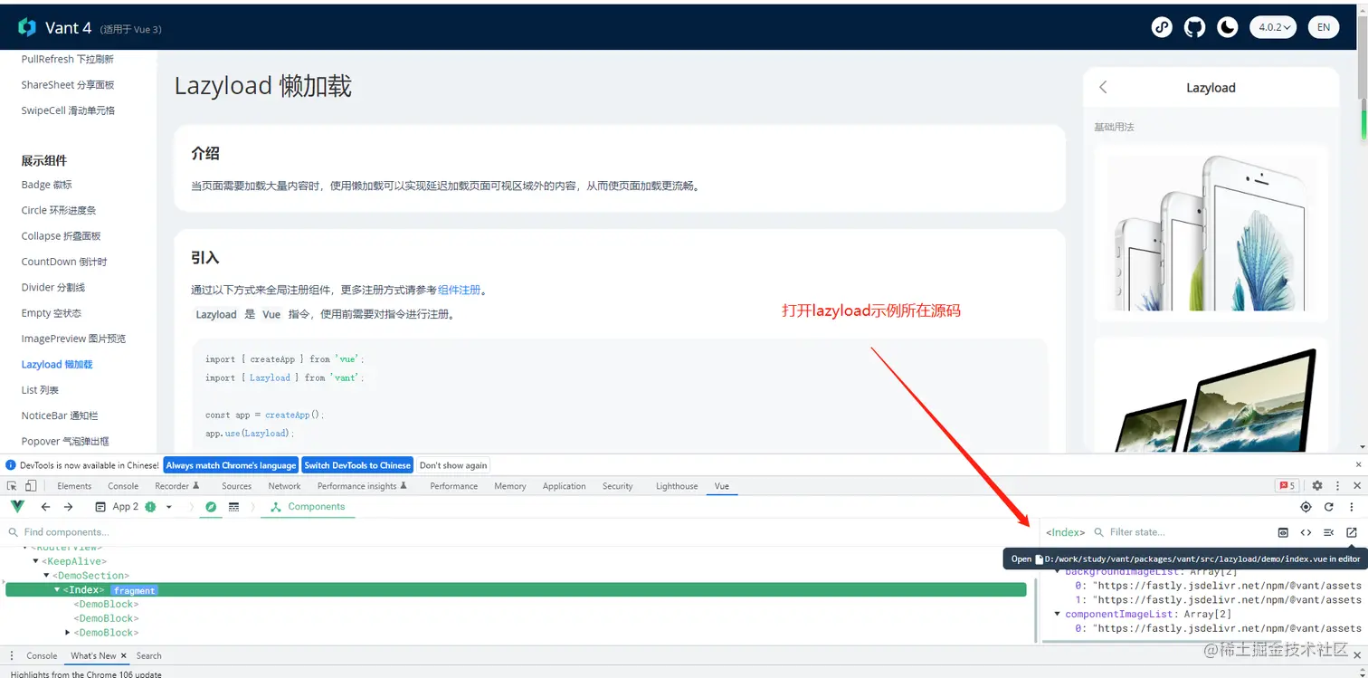Click the red issues counter showing 5
This screenshot has height=678, width=1368.
point(1287,486)
